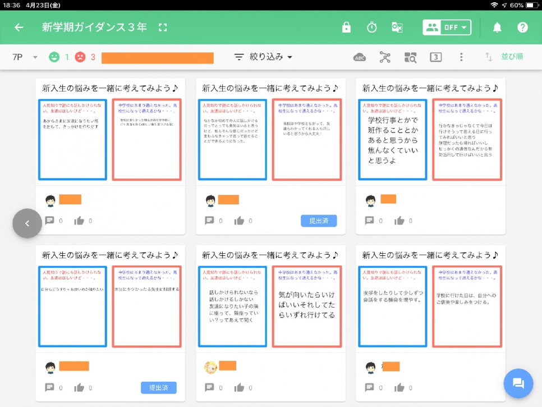Open help via question mark icon
Viewport: 542px width, 407px height.
[x=522, y=28]
